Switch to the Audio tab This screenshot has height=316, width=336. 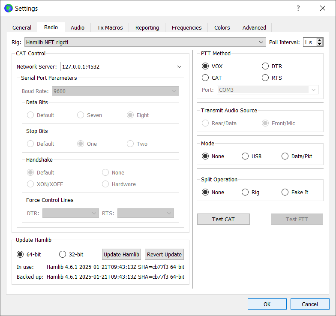[x=78, y=27]
